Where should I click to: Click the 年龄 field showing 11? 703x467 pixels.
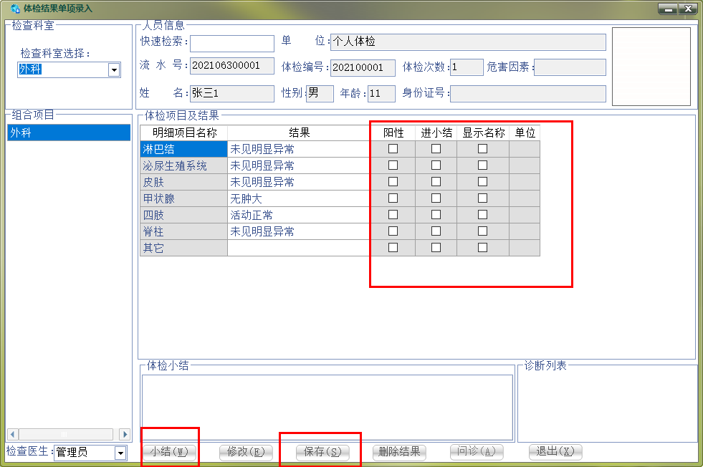click(x=381, y=93)
